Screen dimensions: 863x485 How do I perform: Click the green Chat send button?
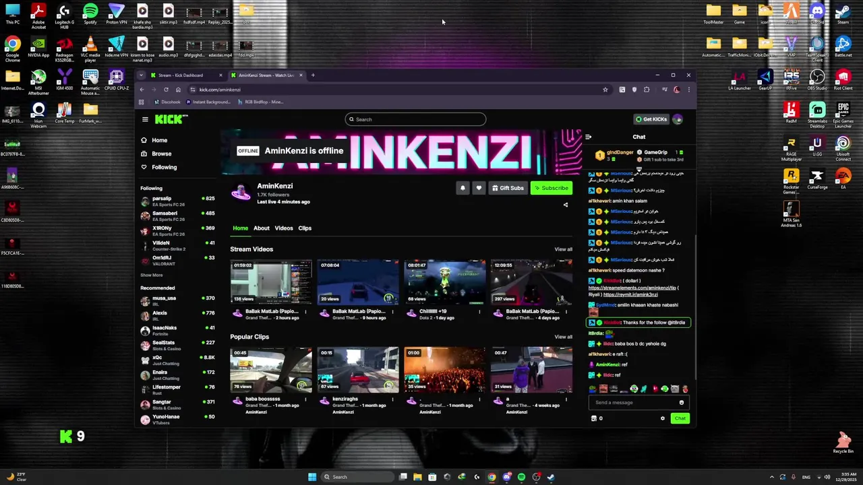pos(680,418)
